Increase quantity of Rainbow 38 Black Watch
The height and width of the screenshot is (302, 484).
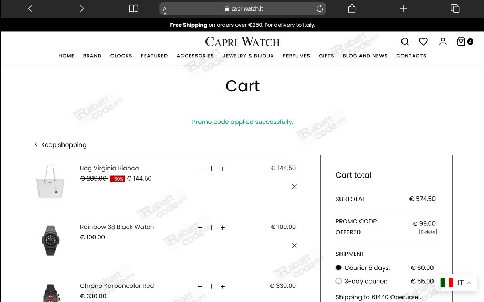click(x=222, y=227)
